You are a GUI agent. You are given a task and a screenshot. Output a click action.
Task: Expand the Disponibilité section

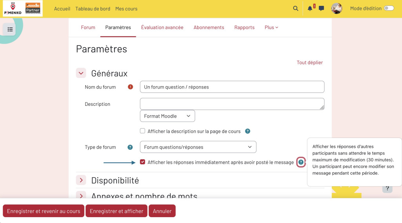point(81,180)
